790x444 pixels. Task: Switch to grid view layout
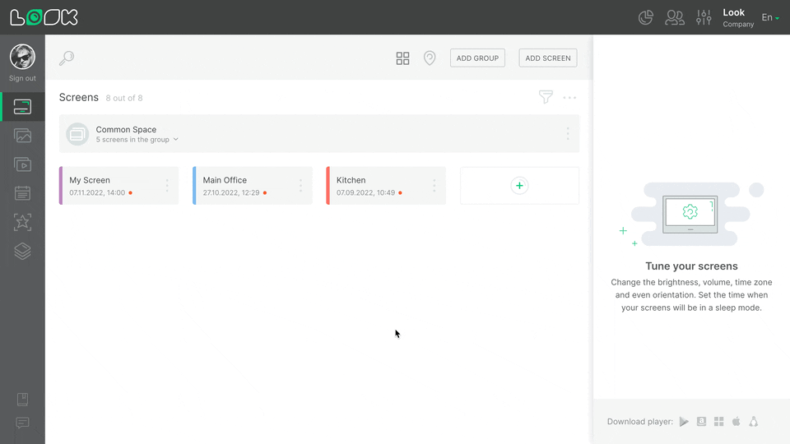tap(402, 58)
